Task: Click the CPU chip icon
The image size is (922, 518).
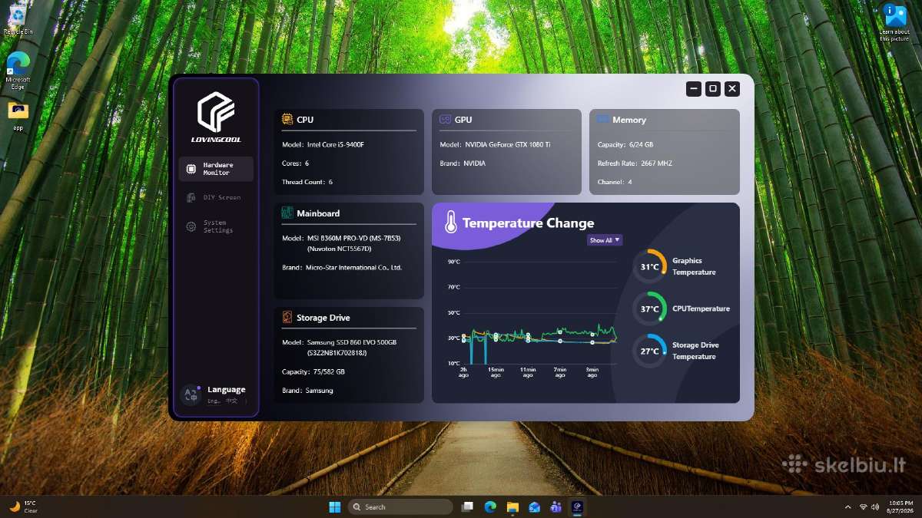Action: (287, 119)
